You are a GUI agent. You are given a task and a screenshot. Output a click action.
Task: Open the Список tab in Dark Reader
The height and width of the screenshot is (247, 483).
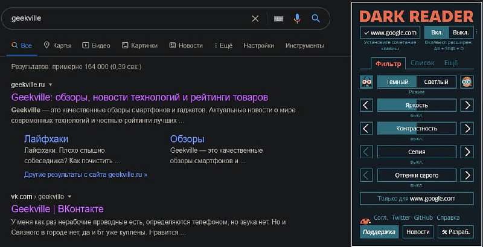(x=422, y=63)
